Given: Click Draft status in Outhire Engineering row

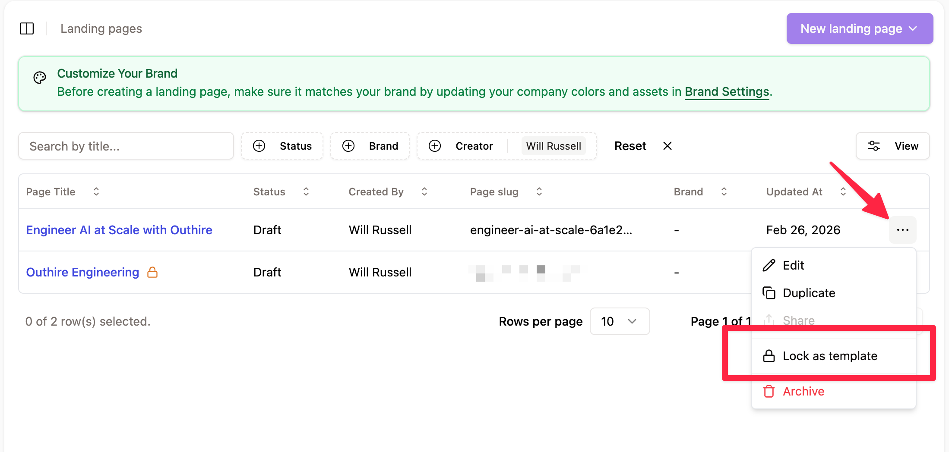Looking at the screenshot, I should point(267,272).
